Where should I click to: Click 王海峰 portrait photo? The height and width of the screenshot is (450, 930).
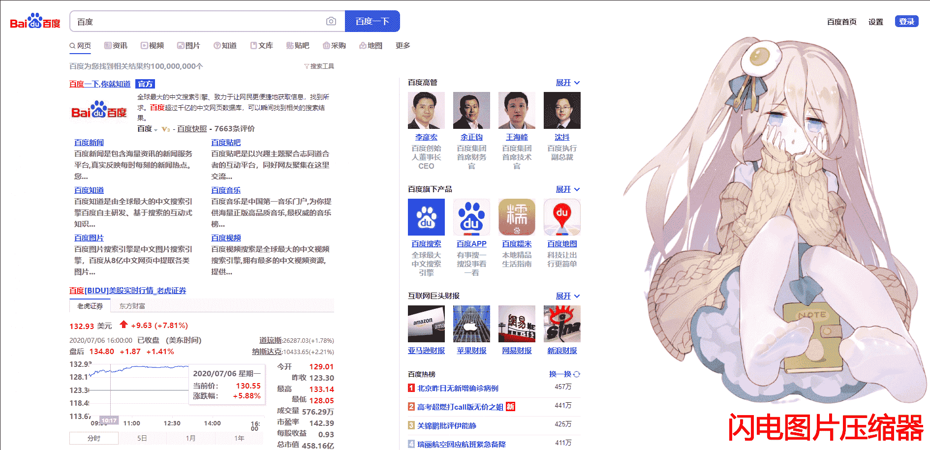point(517,111)
